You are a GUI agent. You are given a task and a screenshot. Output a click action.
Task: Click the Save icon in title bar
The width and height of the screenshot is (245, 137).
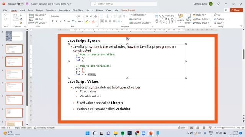coord(27,4)
